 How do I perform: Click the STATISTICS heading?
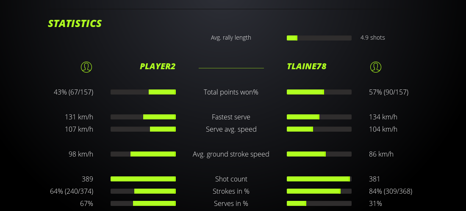click(x=75, y=24)
